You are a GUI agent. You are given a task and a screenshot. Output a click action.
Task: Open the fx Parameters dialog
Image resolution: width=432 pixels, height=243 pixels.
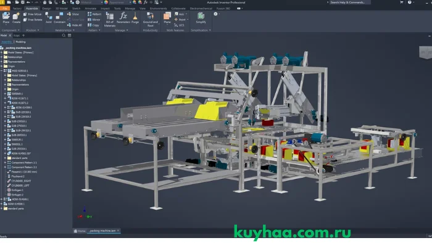pyautogui.click(x=123, y=18)
